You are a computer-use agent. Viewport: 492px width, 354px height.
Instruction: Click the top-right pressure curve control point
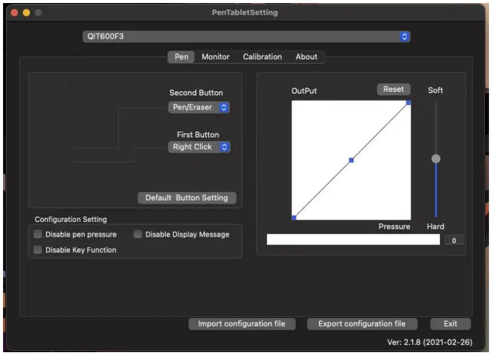[408, 102]
